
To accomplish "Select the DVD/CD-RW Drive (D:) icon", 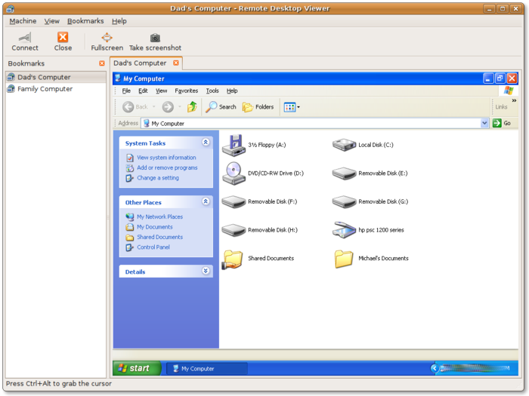I will point(234,173).
